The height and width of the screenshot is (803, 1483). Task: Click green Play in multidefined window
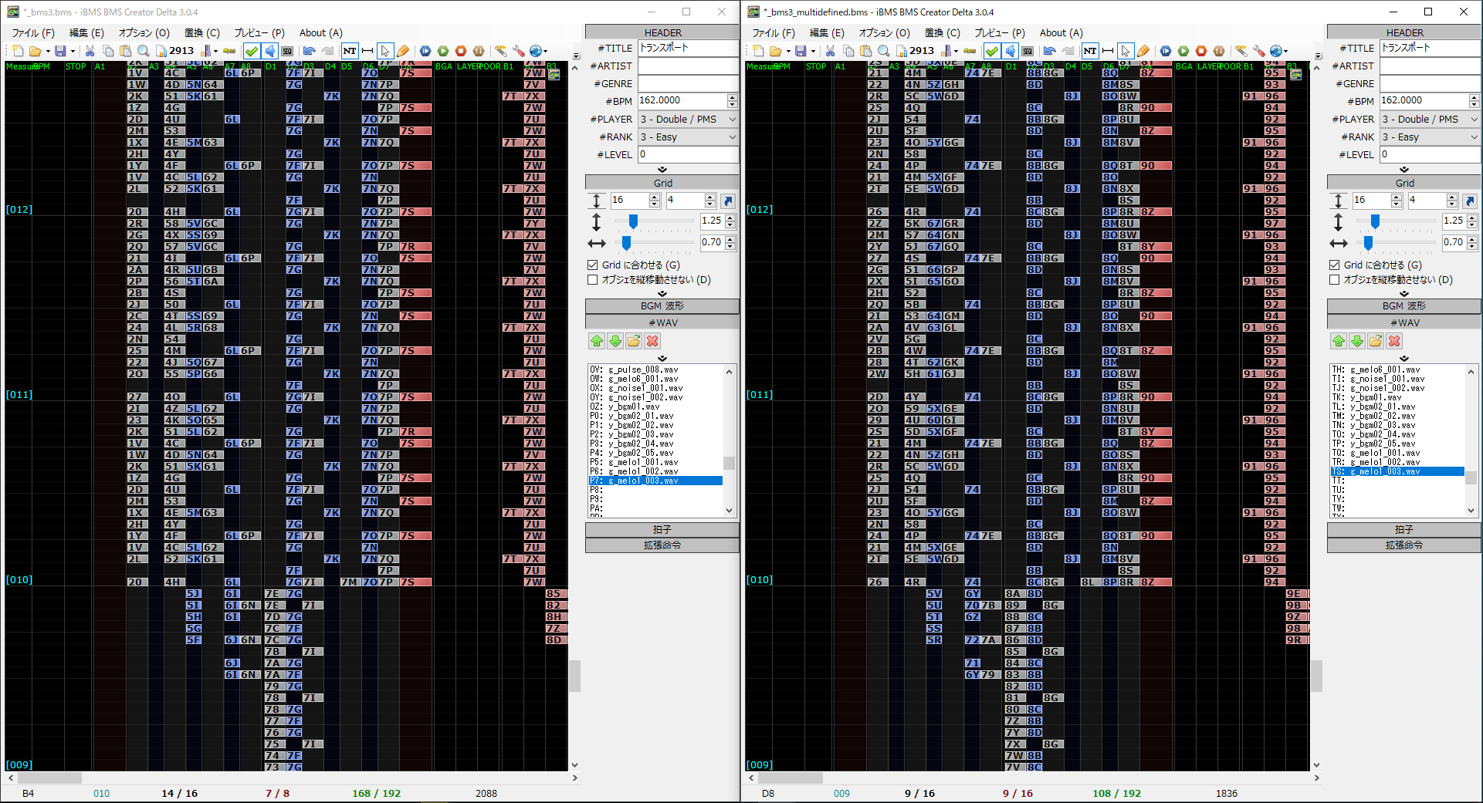1183,51
